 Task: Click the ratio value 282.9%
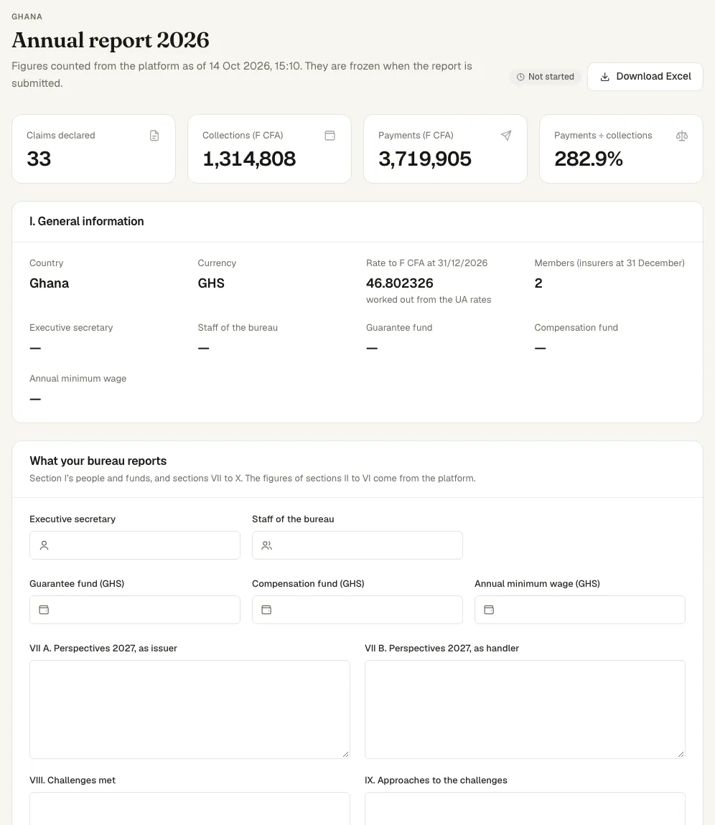(589, 159)
